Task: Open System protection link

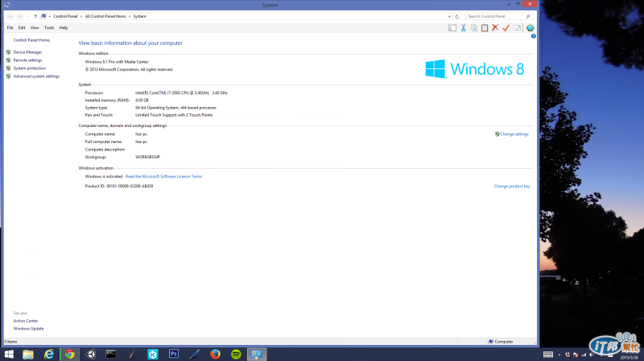Action: 29,68
